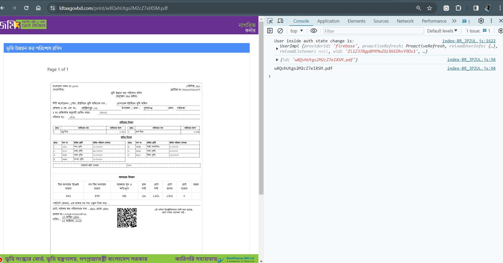Image resolution: width=503 pixels, height=263 pixels.
Task: Open DevTools settings gear
Action: 481,21
